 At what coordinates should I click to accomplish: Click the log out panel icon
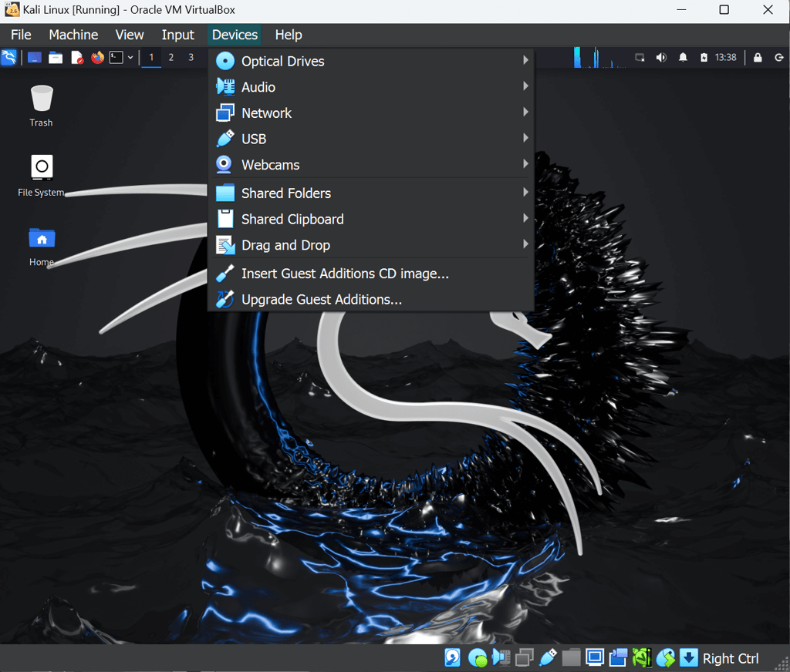(x=779, y=57)
